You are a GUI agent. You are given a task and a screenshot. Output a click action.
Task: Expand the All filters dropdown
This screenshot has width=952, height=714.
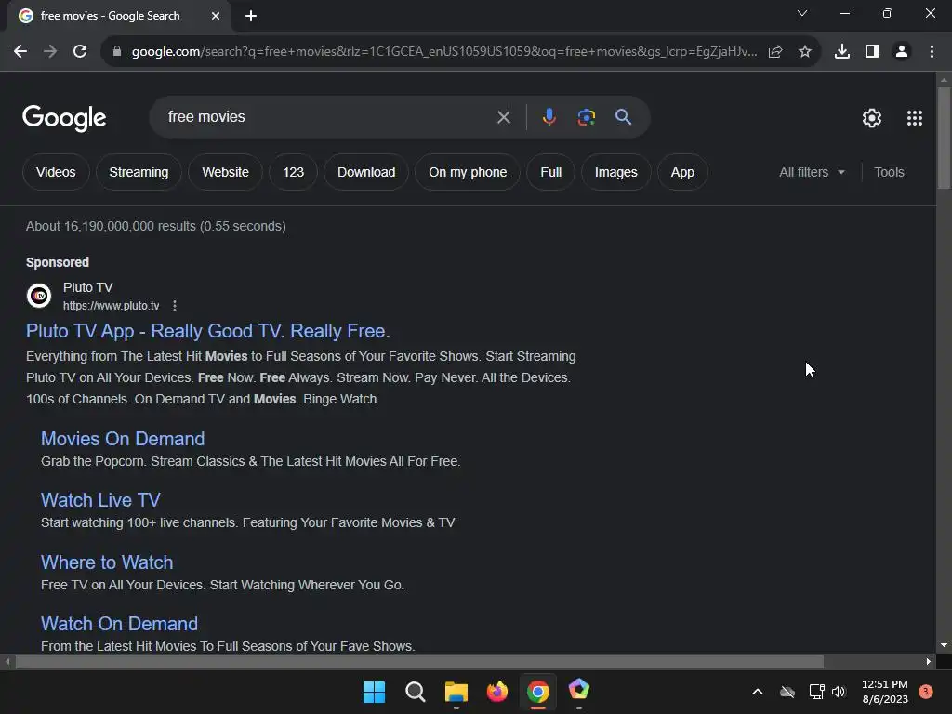[812, 172]
